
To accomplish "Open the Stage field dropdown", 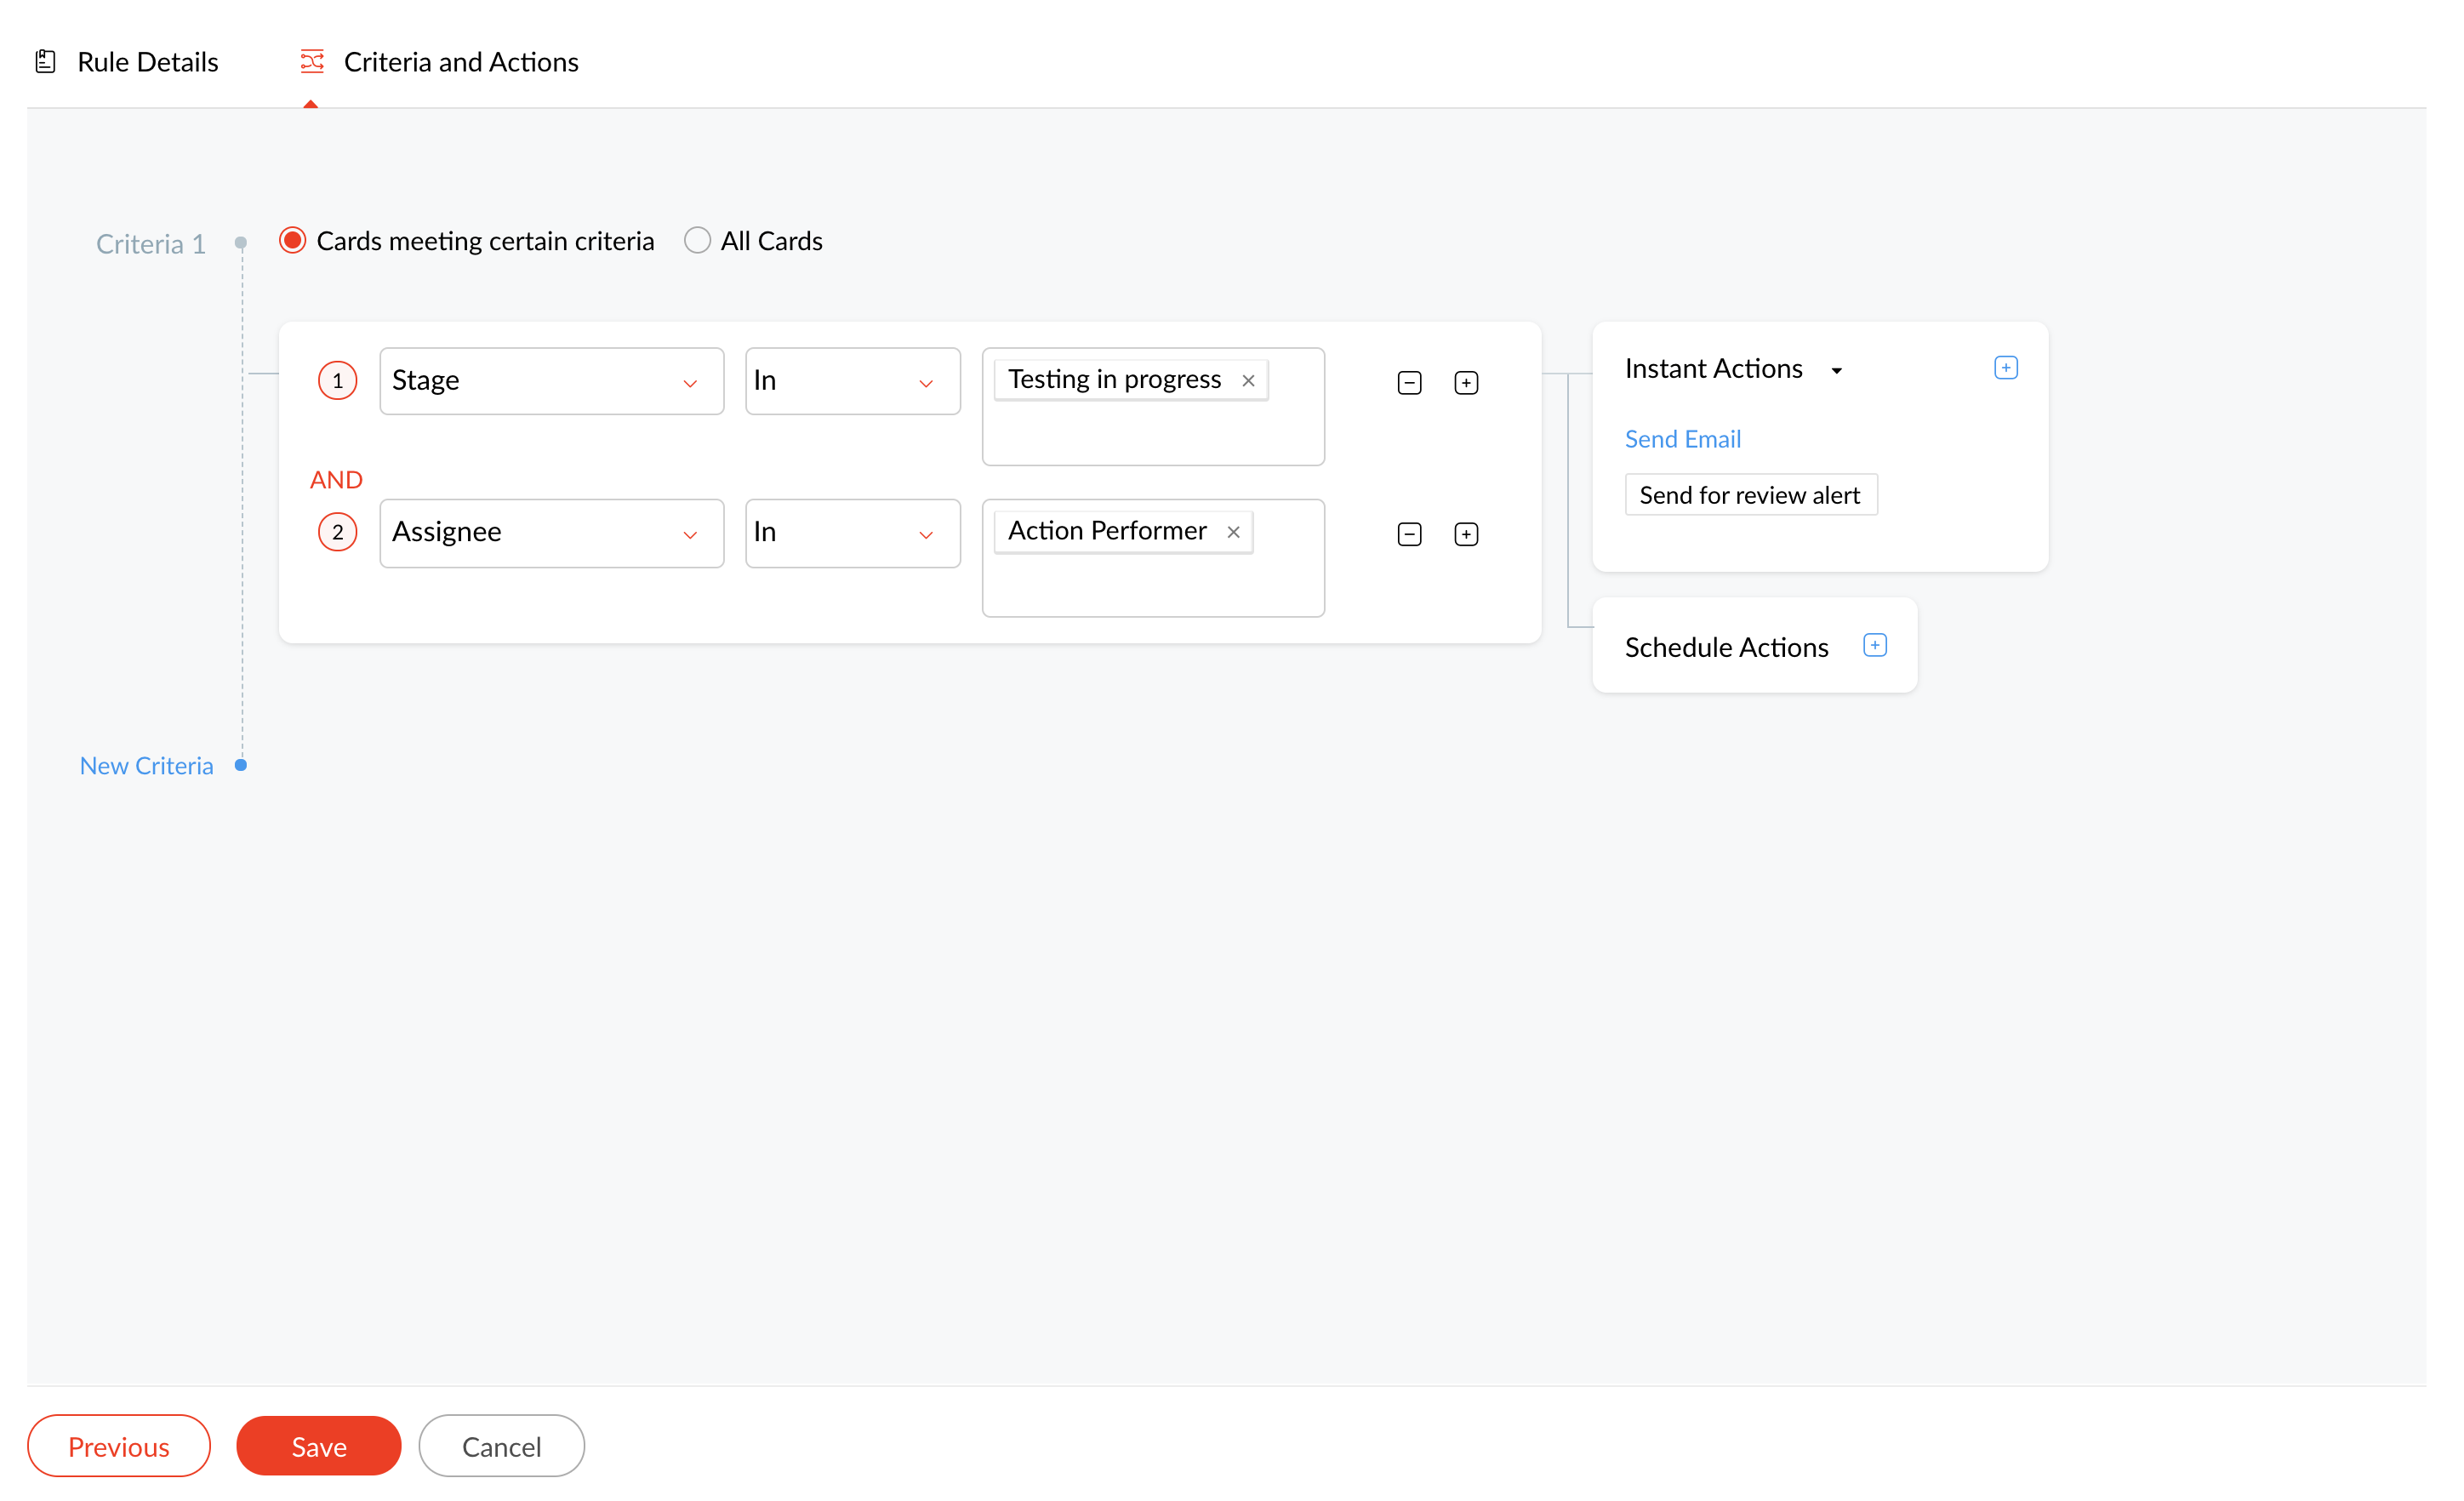I will click(x=551, y=381).
